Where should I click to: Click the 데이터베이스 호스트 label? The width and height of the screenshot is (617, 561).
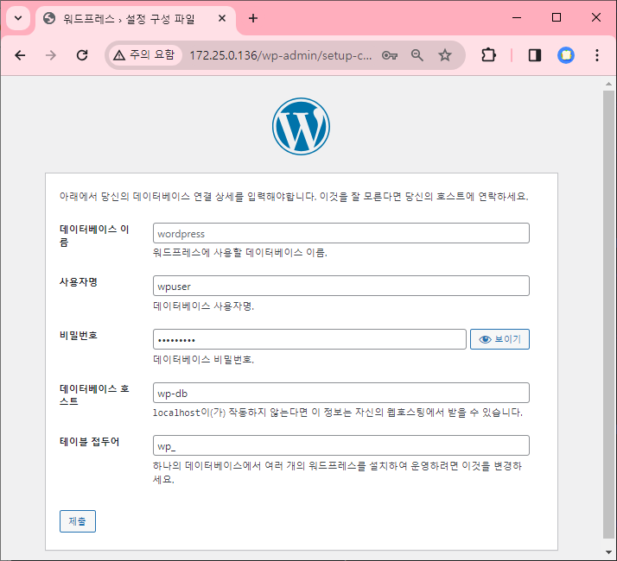pyautogui.click(x=94, y=394)
